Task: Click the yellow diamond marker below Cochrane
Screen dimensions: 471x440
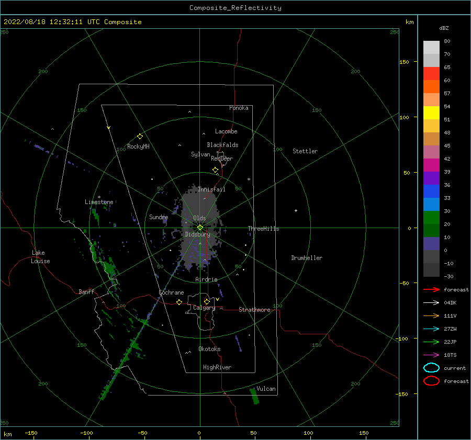Action: point(180,302)
